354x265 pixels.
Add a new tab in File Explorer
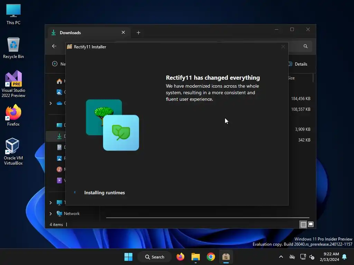point(138,33)
